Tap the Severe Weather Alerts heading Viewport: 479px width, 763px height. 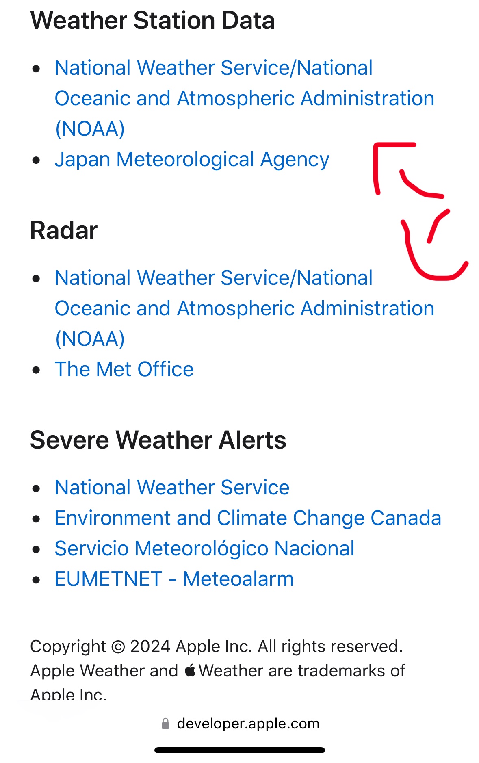pos(158,440)
